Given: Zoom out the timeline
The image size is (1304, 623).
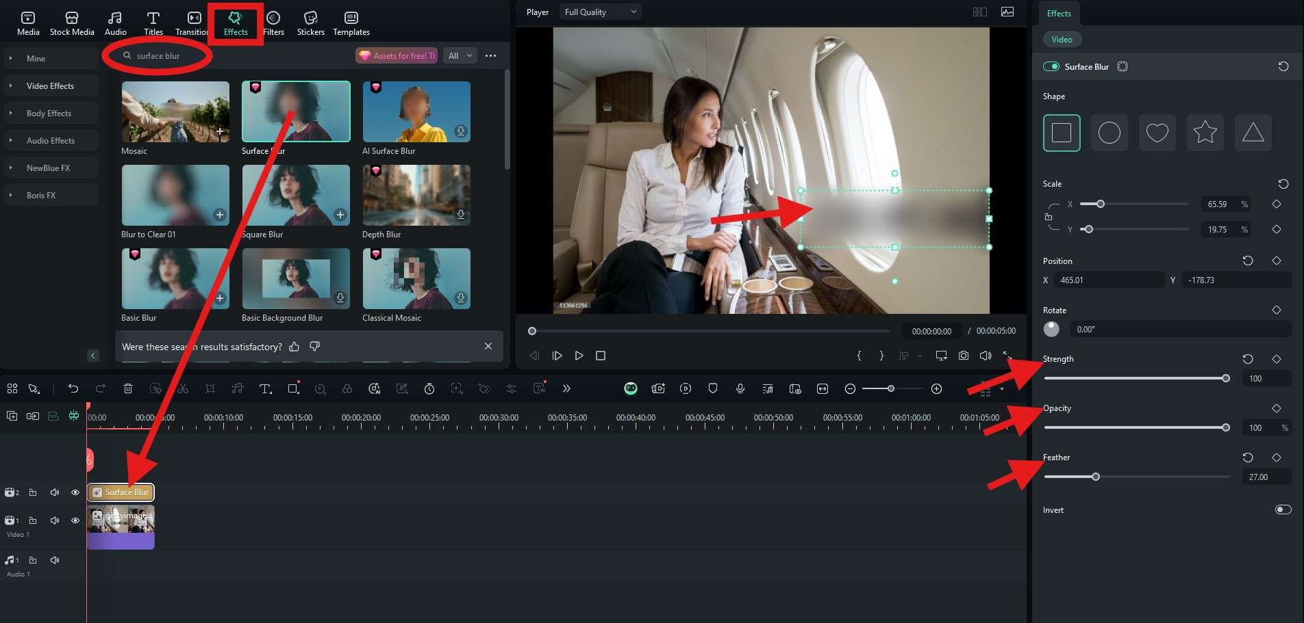Looking at the screenshot, I should click(850, 388).
